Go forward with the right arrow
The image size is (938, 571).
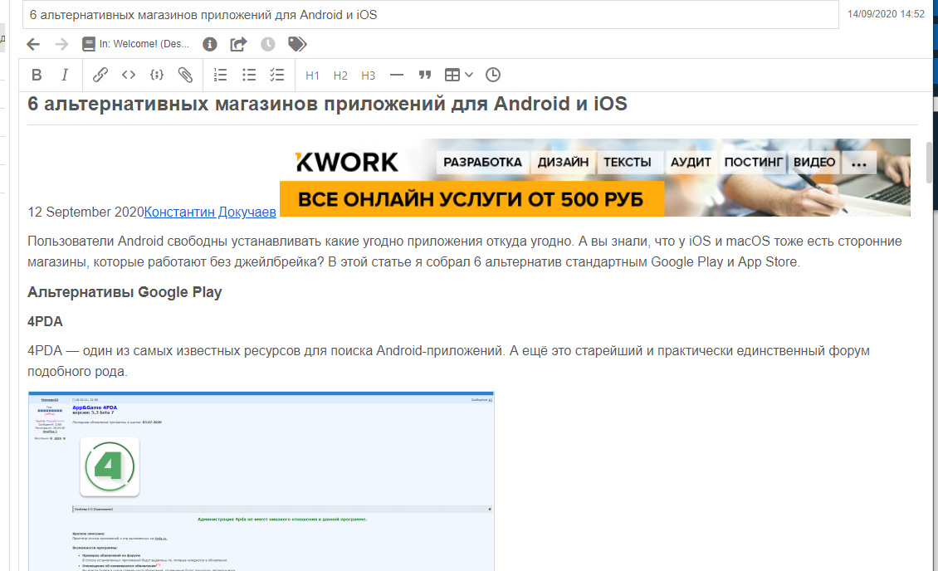click(61, 44)
